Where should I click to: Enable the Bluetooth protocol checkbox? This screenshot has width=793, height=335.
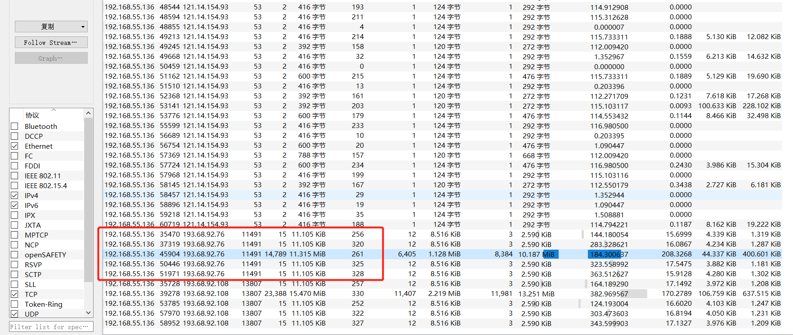tap(15, 127)
